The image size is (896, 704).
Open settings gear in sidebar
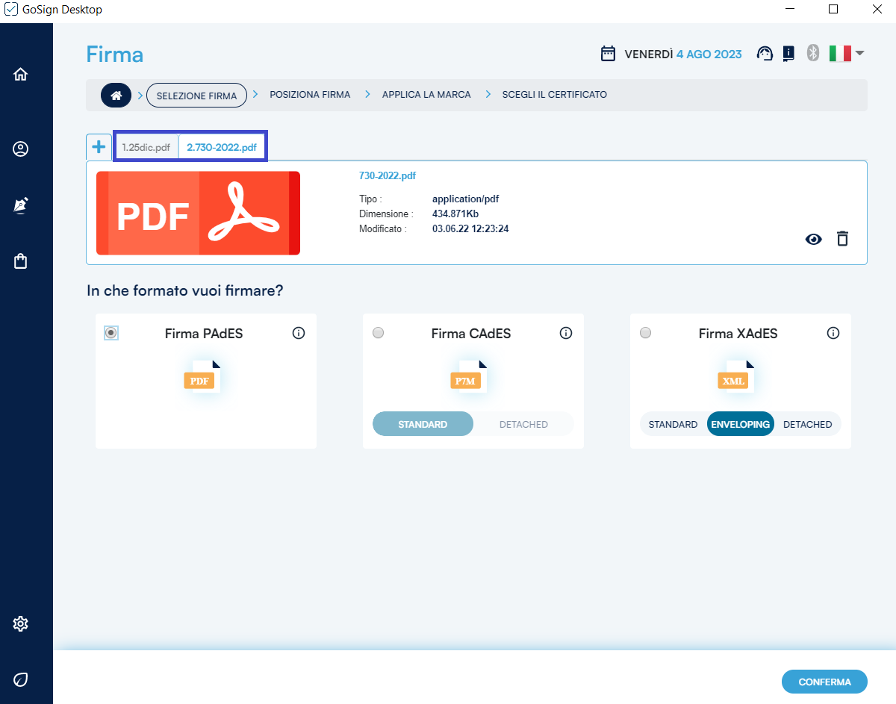[21, 623]
